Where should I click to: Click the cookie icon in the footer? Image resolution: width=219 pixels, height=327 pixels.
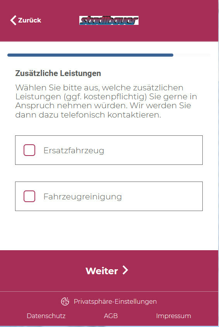point(65,301)
